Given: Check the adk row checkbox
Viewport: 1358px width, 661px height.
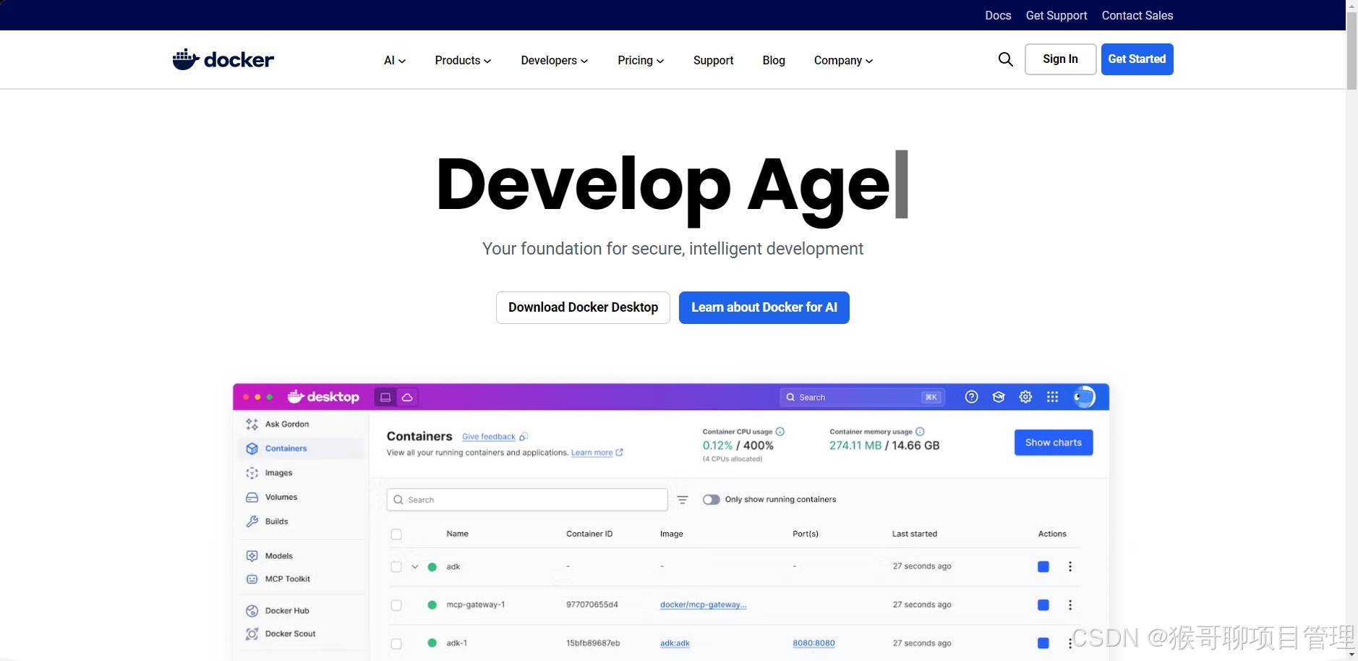Looking at the screenshot, I should (396, 567).
